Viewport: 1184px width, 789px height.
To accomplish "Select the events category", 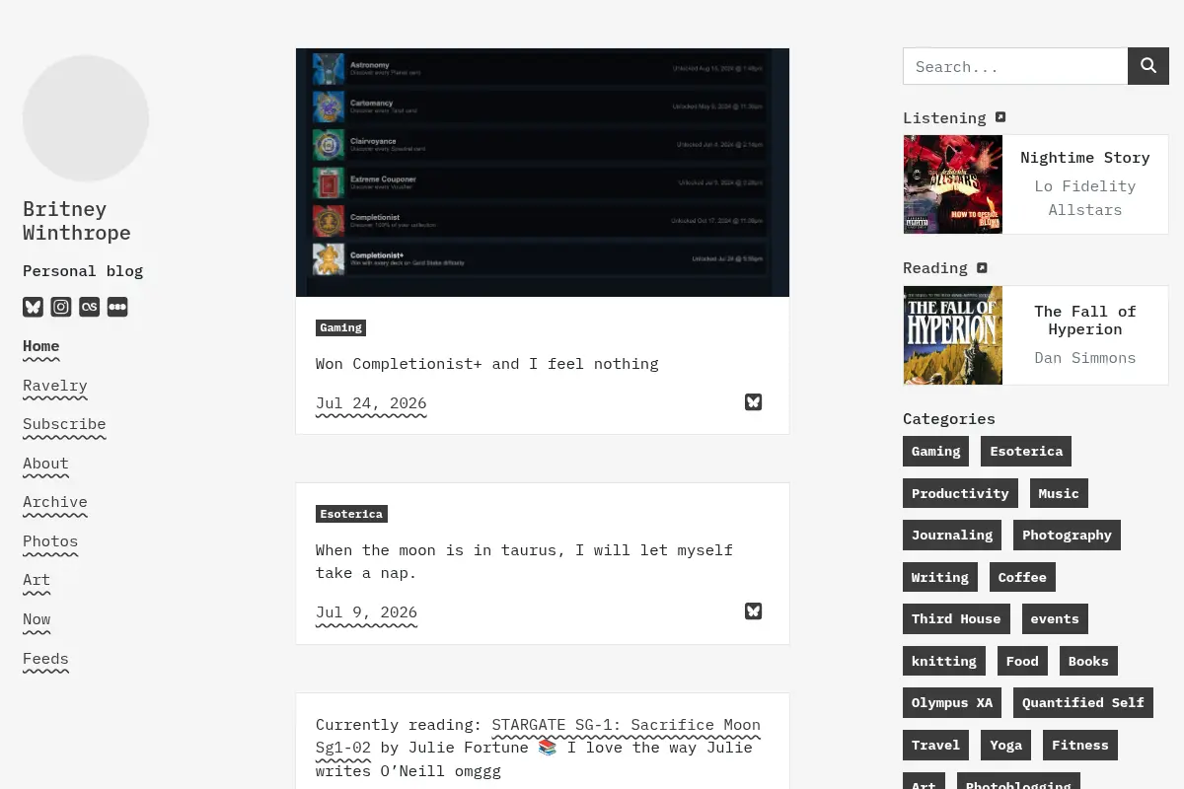I will [1055, 618].
